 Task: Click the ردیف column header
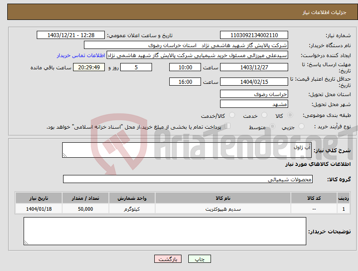click(x=343, y=198)
